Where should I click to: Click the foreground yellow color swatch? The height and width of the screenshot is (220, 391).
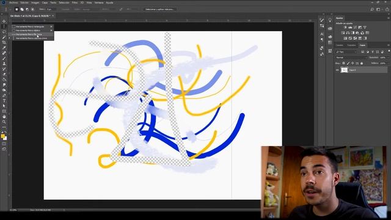pos(2,136)
